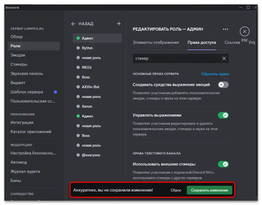Image resolution: width=262 pixels, height=205 pixels.
Task: Click the Сбросить права link
Action: [215, 74]
